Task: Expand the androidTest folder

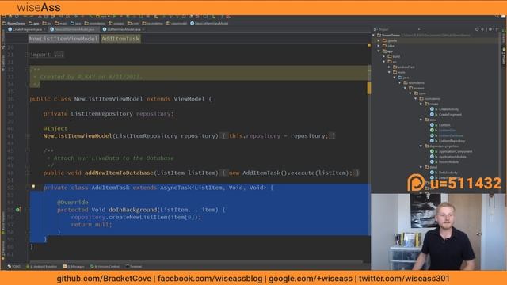Action: tap(389, 66)
